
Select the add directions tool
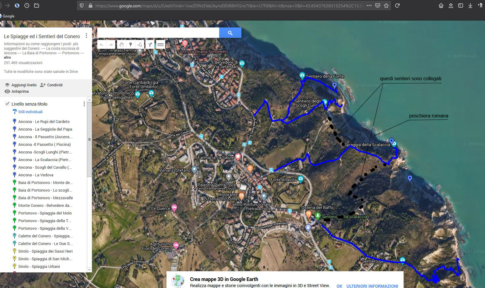tap(150, 45)
